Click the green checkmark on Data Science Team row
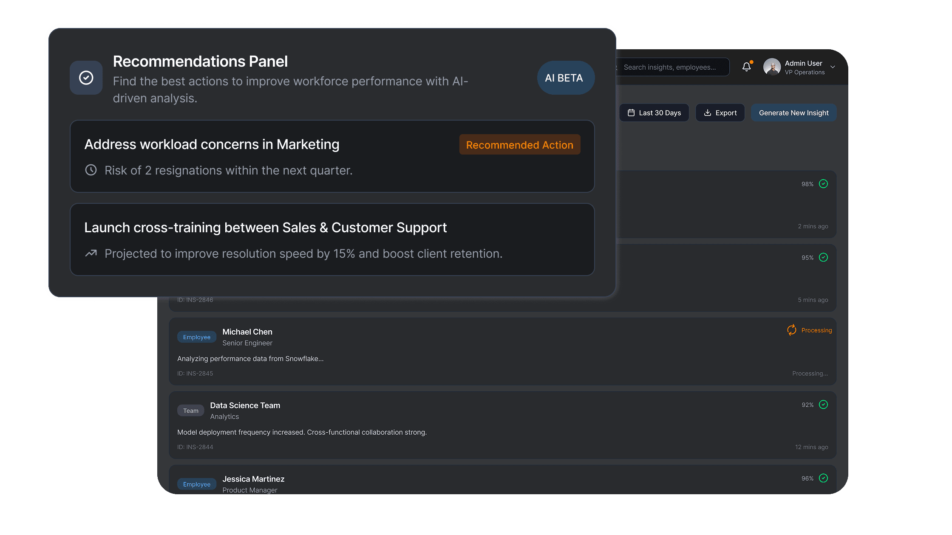 click(x=823, y=405)
